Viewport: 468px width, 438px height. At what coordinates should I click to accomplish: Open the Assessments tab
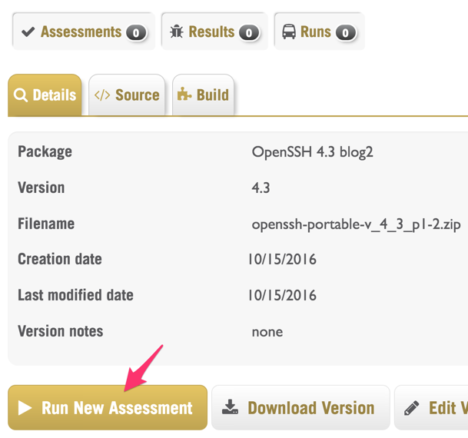pyautogui.click(x=84, y=32)
